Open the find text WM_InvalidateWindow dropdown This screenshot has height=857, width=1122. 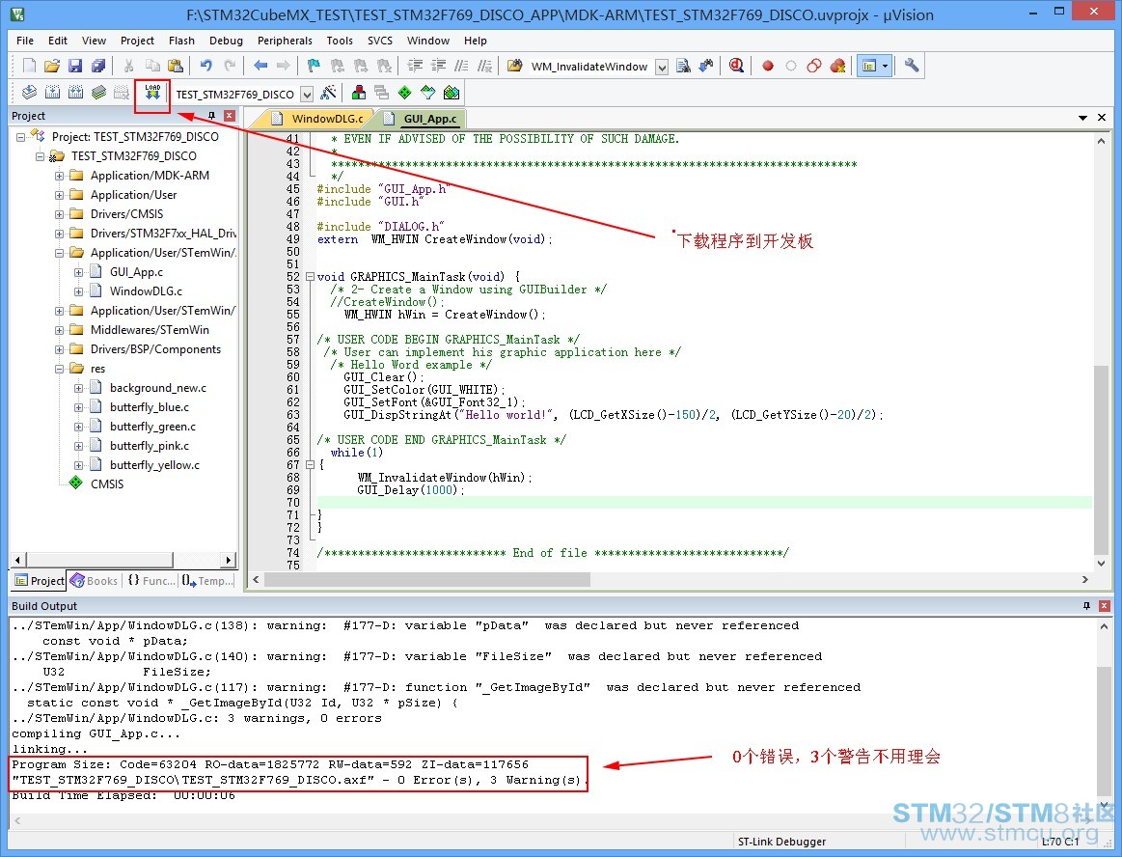(x=663, y=67)
